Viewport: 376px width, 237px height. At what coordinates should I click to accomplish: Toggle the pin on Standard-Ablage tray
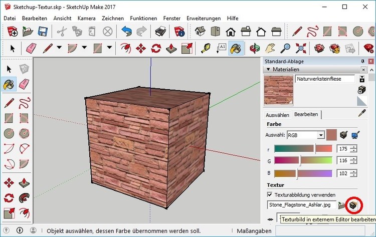pos(362,61)
